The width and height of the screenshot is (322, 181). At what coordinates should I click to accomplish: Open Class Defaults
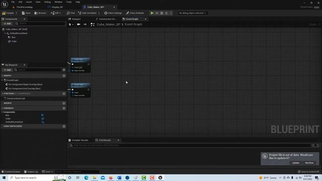135,13
